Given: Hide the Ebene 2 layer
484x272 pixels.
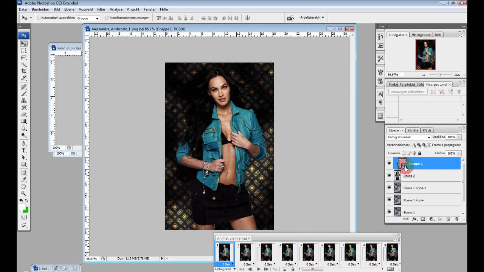Looking at the screenshot, I should click(x=389, y=176).
